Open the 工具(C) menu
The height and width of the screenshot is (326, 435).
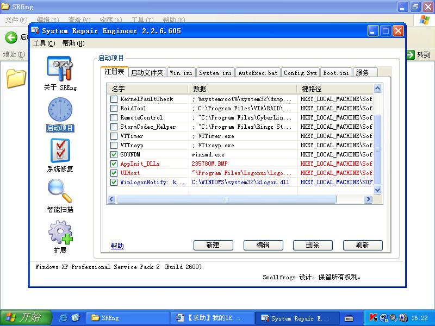(x=44, y=43)
